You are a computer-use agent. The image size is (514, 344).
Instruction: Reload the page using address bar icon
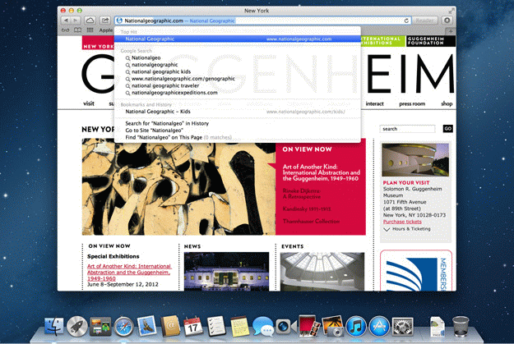tap(407, 20)
